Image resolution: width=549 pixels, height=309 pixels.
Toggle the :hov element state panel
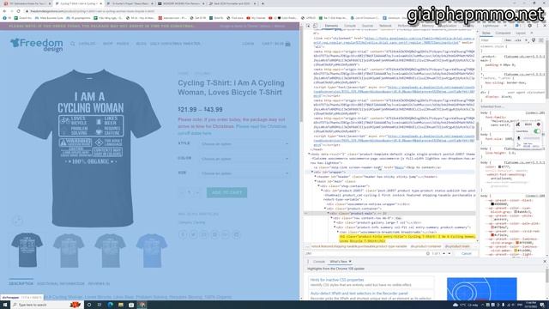click(x=508, y=40)
